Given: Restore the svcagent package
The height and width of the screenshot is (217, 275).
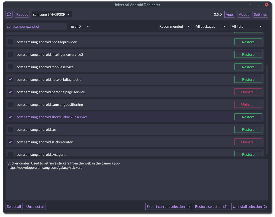Looking at the screenshot, I should click(248, 154).
